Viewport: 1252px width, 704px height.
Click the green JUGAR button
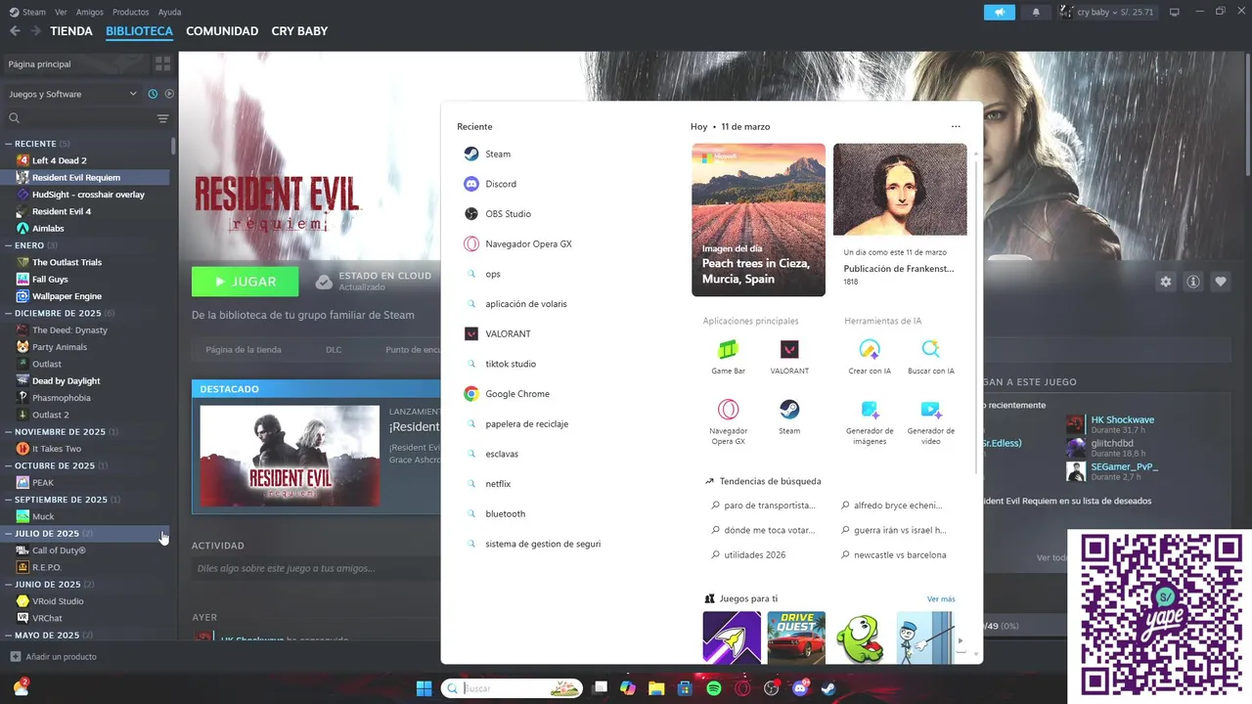point(245,282)
